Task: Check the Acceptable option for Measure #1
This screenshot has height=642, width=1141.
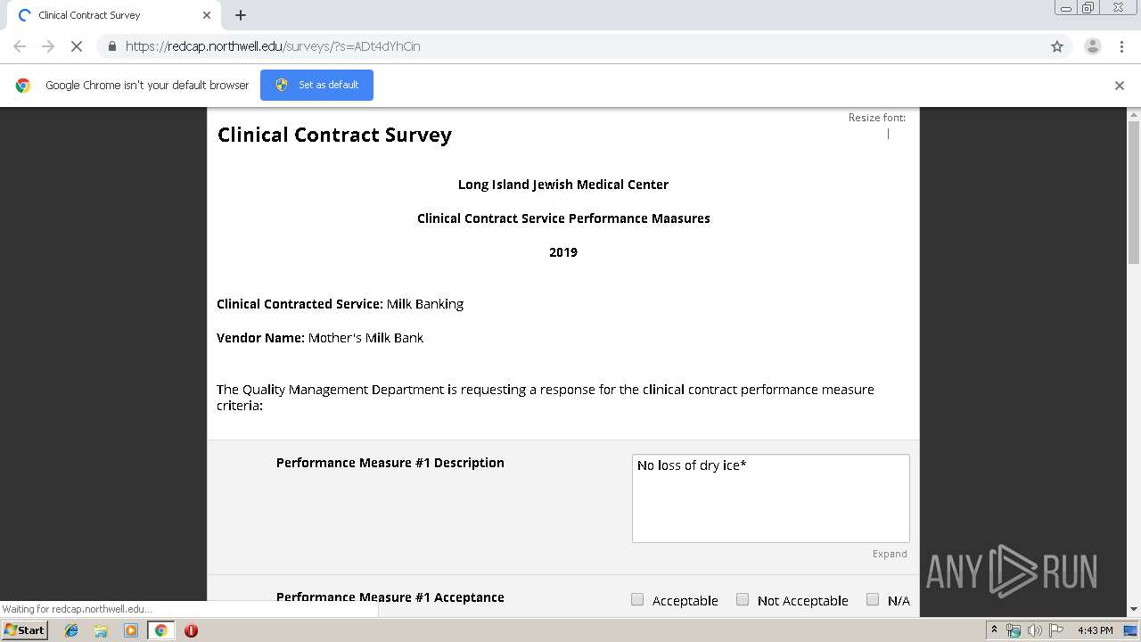Action: (637, 599)
